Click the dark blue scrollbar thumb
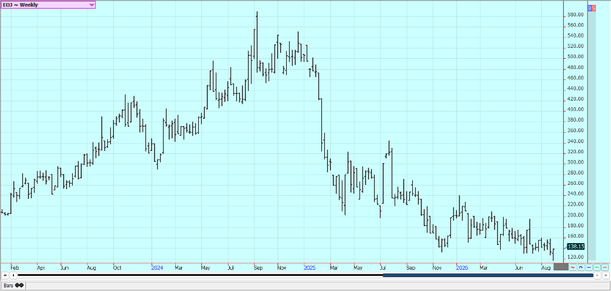 (488, 275)
